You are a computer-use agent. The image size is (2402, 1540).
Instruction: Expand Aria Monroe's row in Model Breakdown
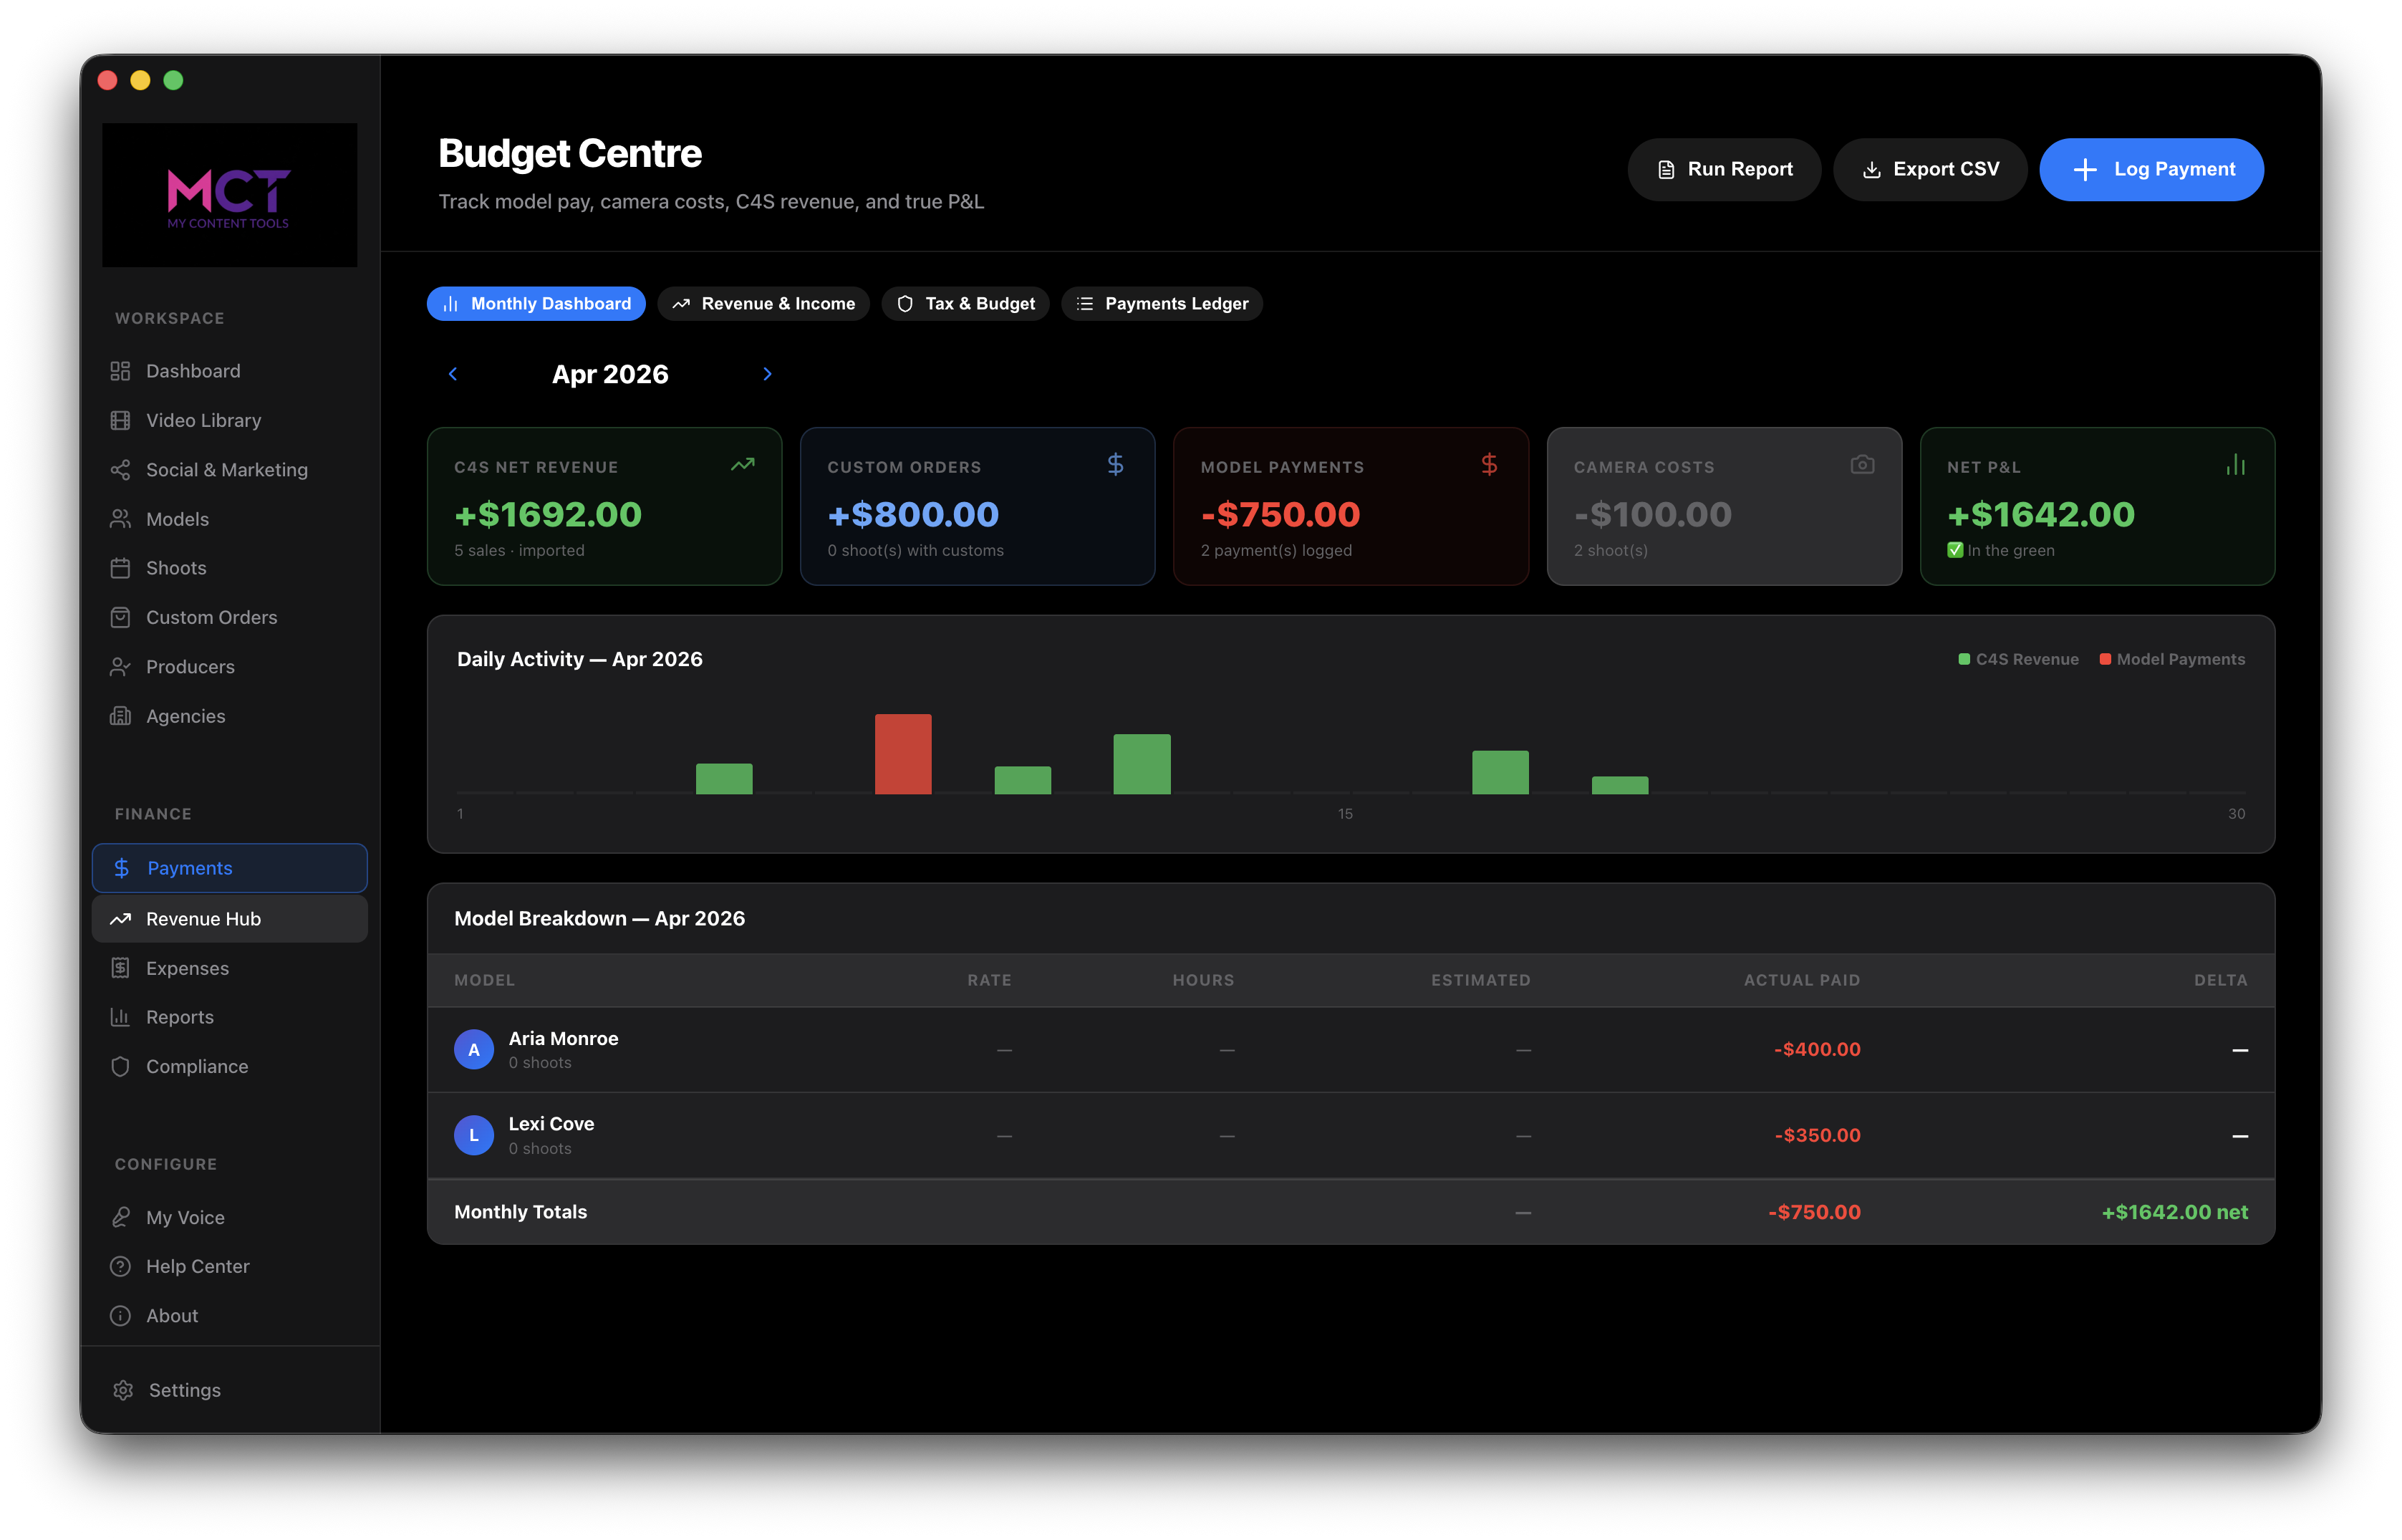click(x=563, y=1049)
